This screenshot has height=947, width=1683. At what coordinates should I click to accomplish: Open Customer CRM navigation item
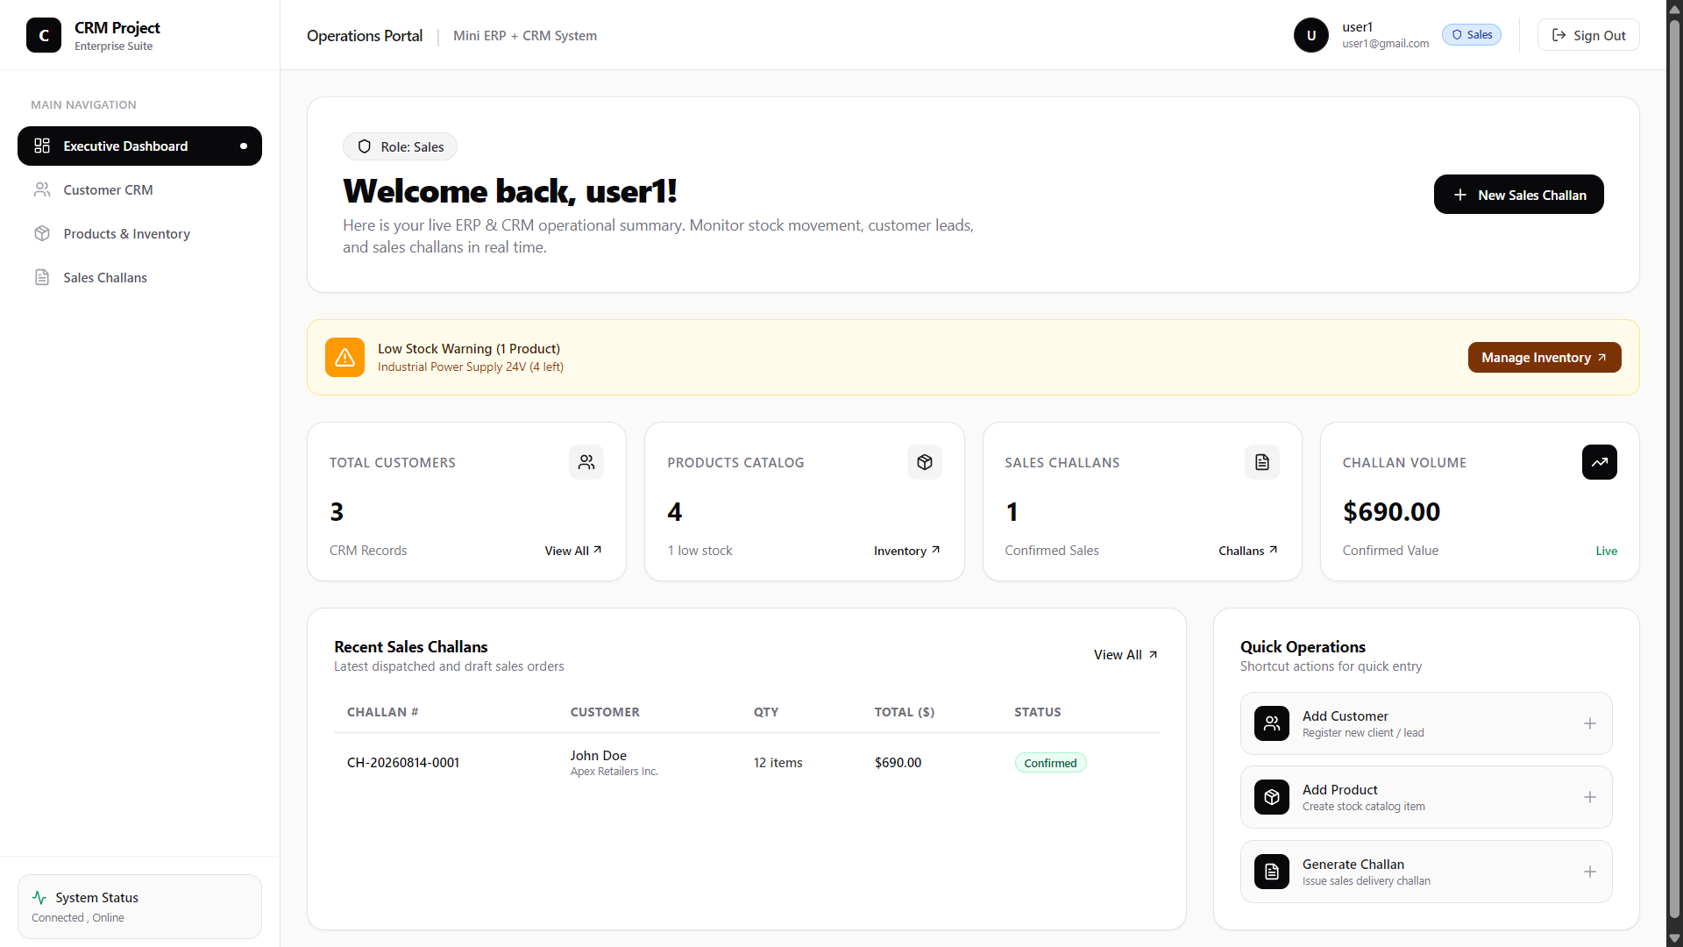pos(139,189)
